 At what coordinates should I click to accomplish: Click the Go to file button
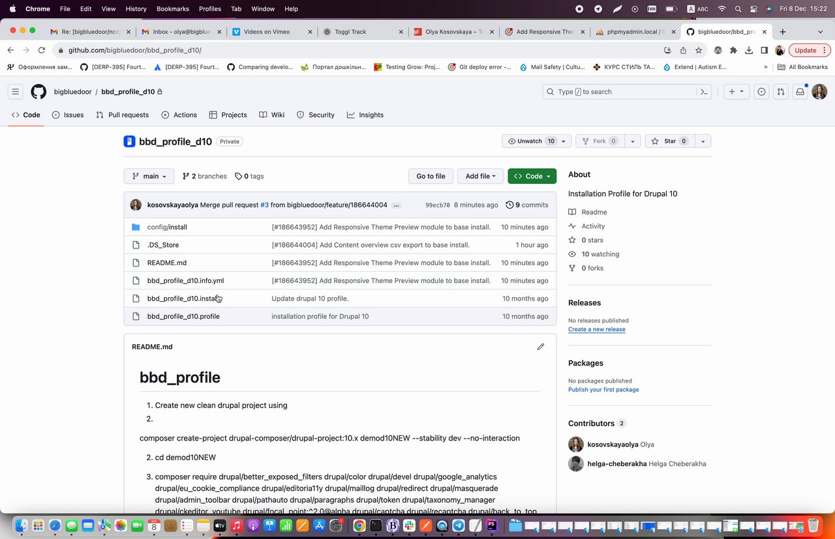point(431,176)
